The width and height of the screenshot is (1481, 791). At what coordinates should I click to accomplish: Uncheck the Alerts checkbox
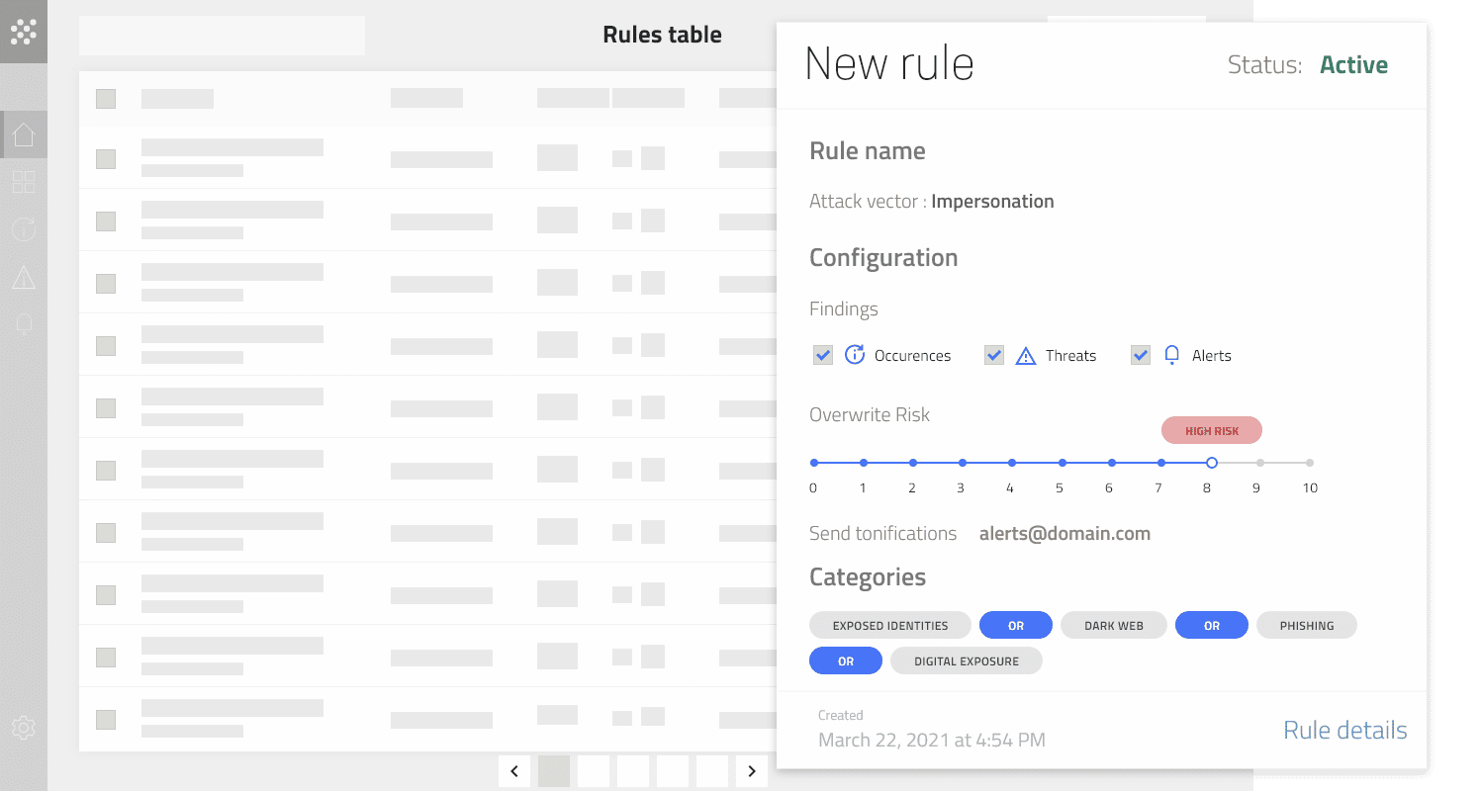click(x=1141, y=355)
